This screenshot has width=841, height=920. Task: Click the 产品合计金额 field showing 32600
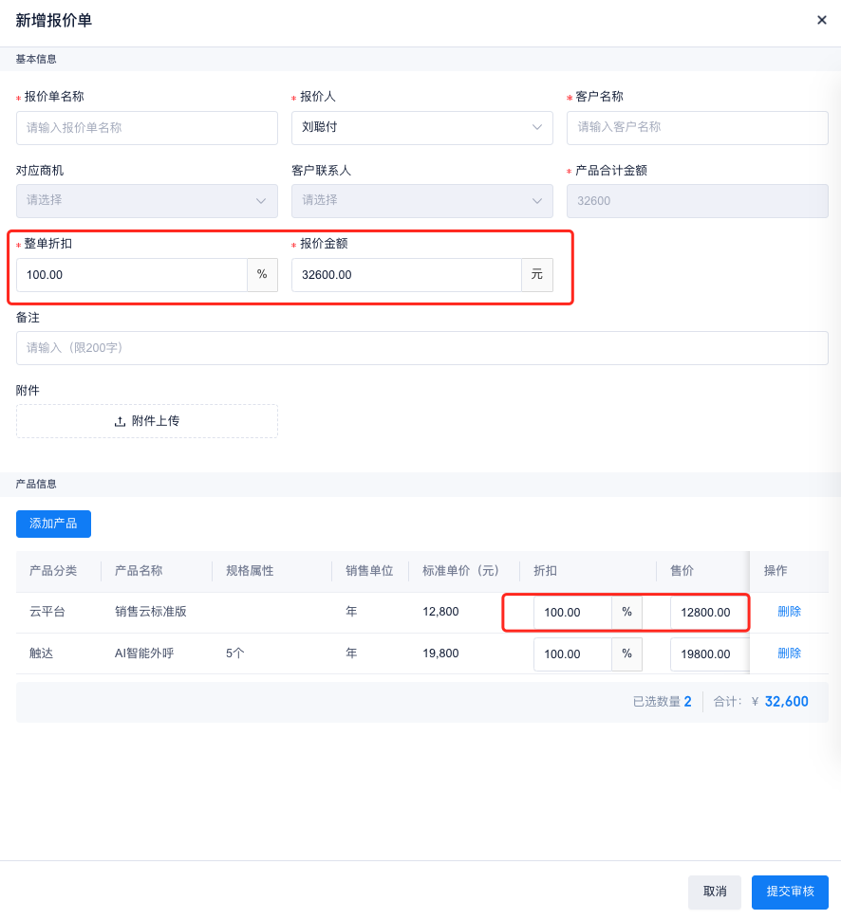tap(697, 200)
